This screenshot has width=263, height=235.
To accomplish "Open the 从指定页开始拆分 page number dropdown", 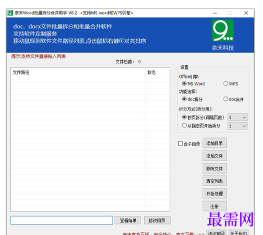I will [x=238, y=125].
